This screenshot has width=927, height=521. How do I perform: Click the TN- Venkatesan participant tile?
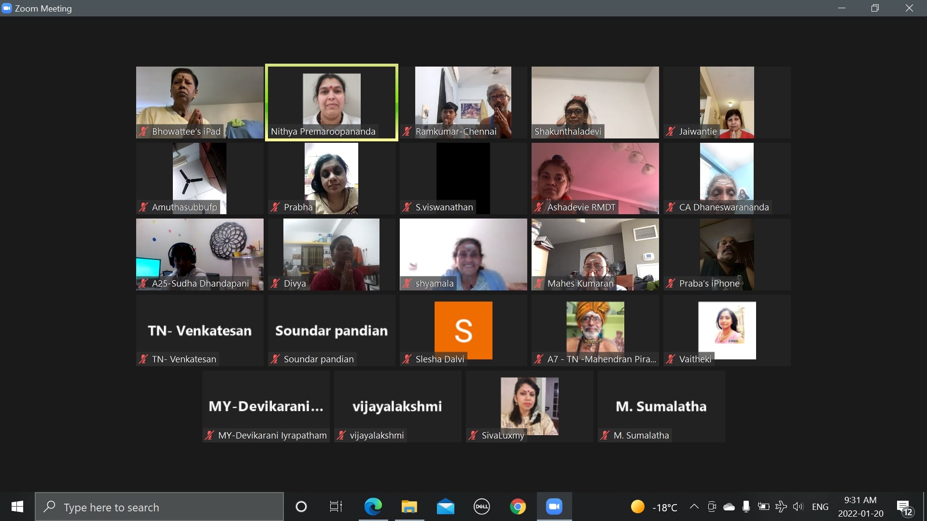point(199,330)
